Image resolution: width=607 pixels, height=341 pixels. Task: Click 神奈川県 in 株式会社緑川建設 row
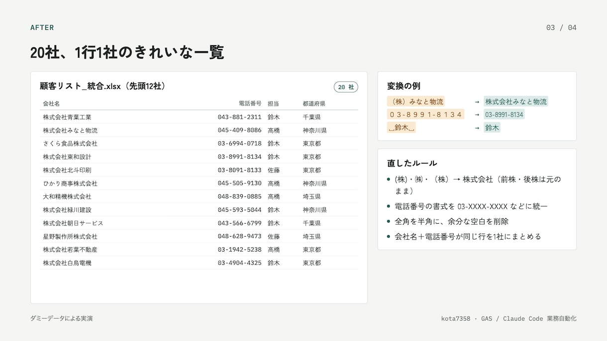(x=314, y=210)
